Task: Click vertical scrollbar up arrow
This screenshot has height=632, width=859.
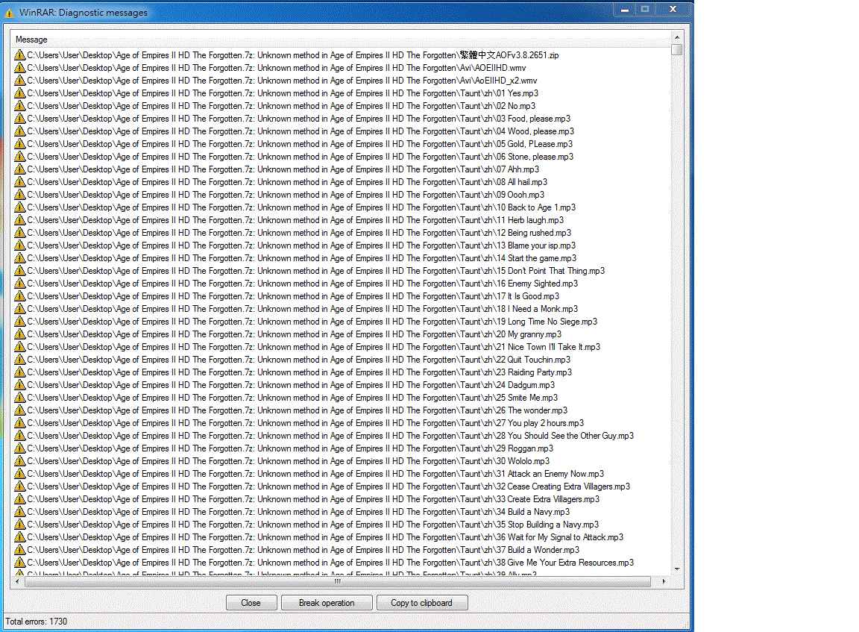Action: tap(677, 37)
